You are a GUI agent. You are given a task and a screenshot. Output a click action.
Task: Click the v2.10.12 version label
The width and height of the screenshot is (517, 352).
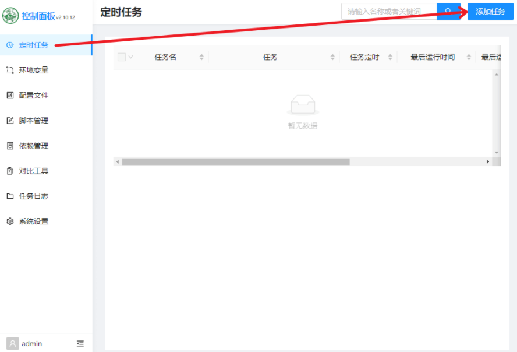coord(66,17)
